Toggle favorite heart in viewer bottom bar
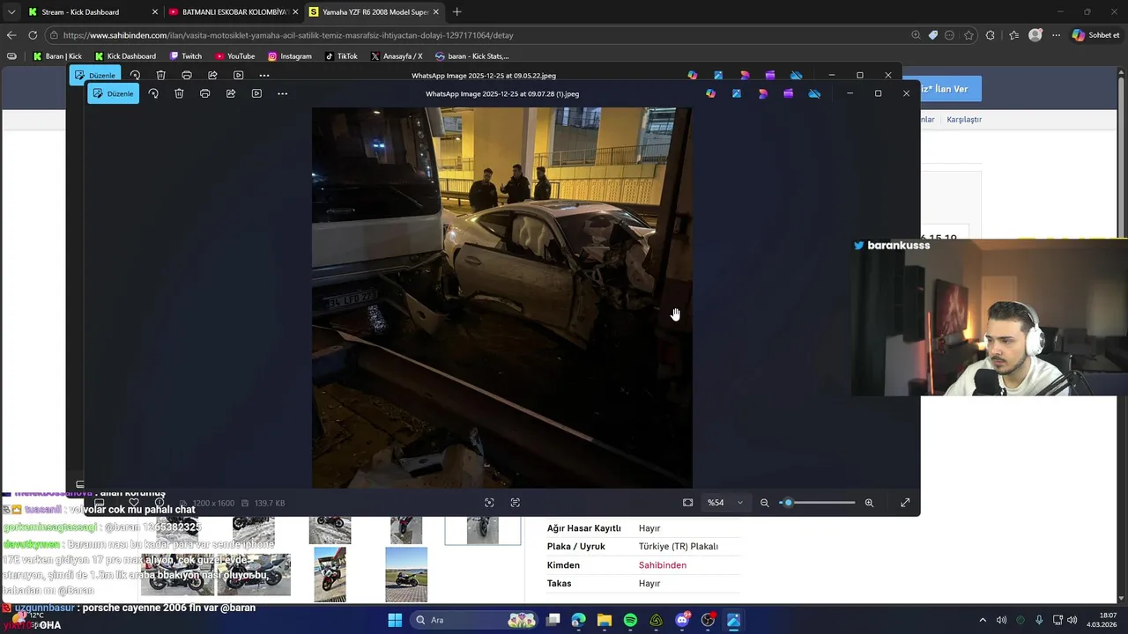The image size is (1128, 634). [134, 503]
